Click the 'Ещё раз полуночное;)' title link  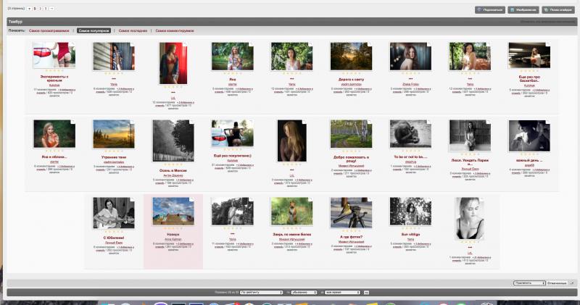tap(232, 156)
